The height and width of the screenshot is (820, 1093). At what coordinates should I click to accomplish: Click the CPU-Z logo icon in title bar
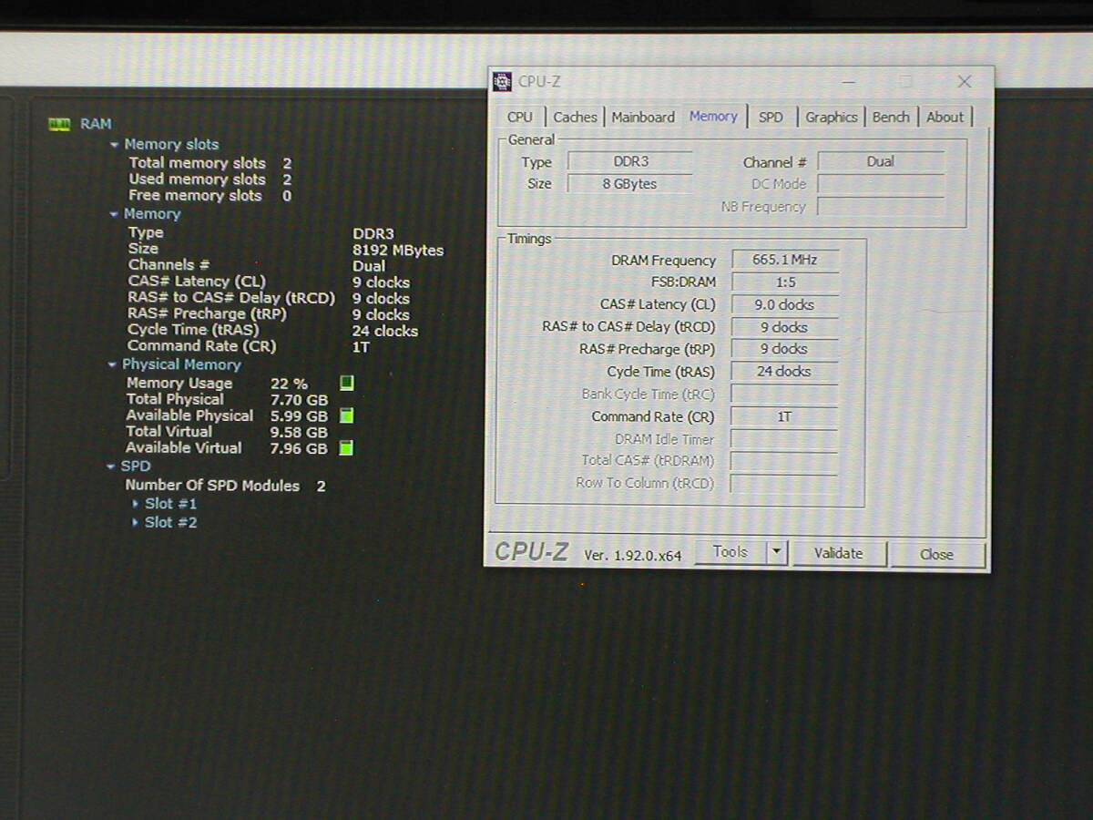tap(502, 82)
